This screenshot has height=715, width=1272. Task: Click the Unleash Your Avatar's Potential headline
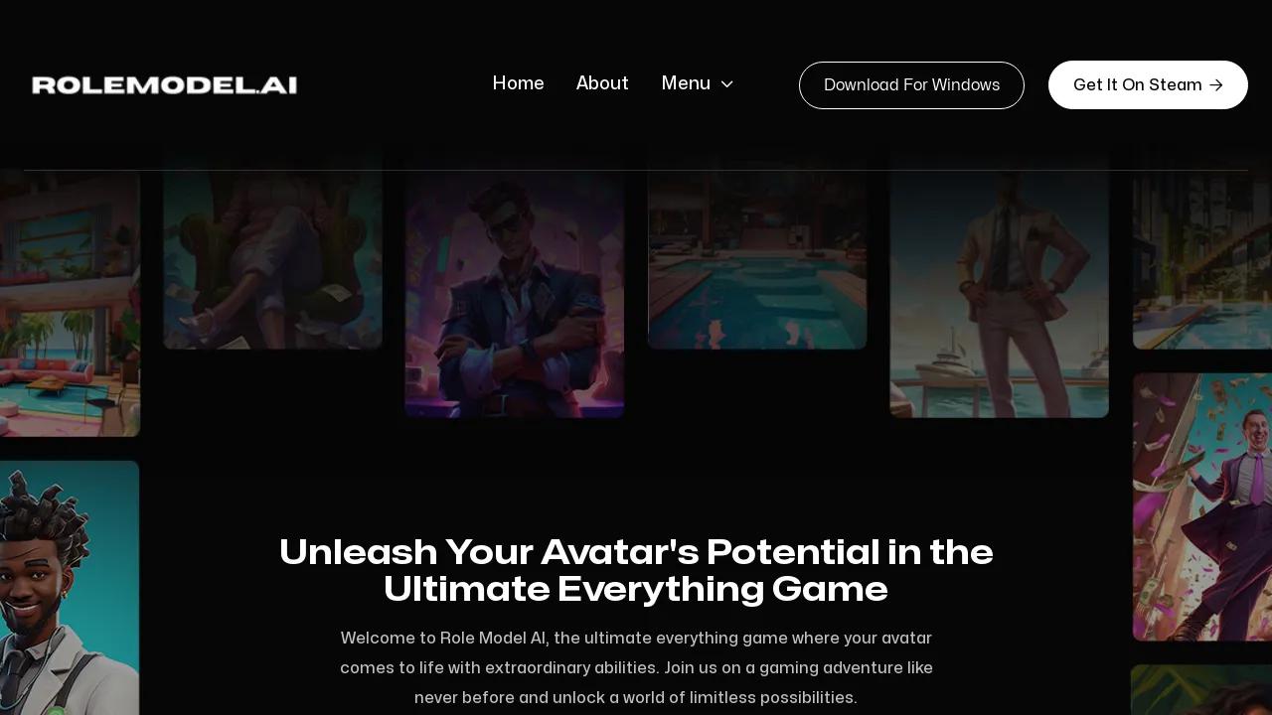pyautogui.click(x=636, y=570)
